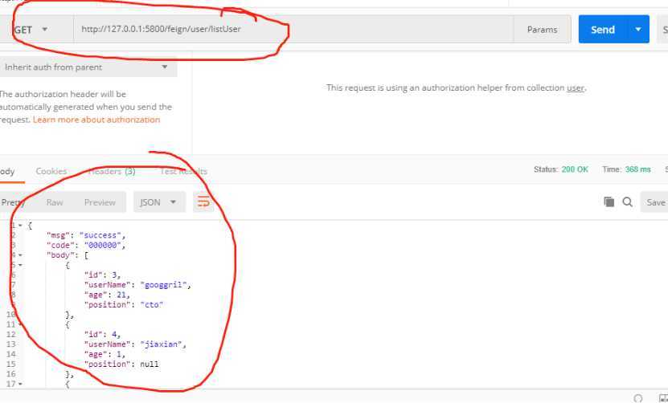Switch to the Cookies response tab

click(51, 171)
